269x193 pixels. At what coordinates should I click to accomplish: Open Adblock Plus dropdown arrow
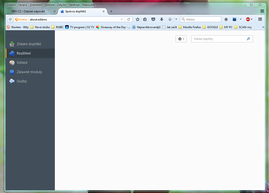click(252, 19)
